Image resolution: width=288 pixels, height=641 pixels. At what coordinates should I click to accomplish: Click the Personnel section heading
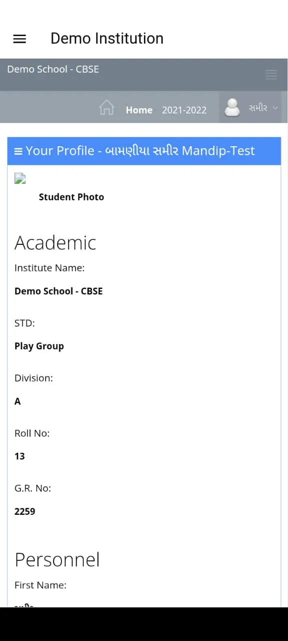click(57, 559)
